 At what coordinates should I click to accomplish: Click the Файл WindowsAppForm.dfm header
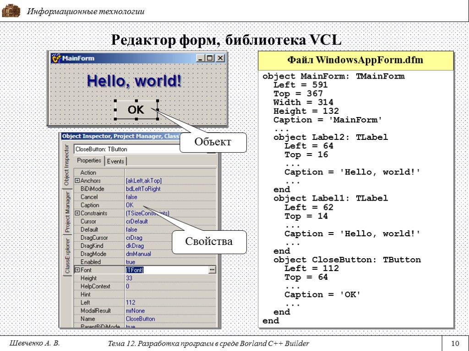[x=355, y=60]
